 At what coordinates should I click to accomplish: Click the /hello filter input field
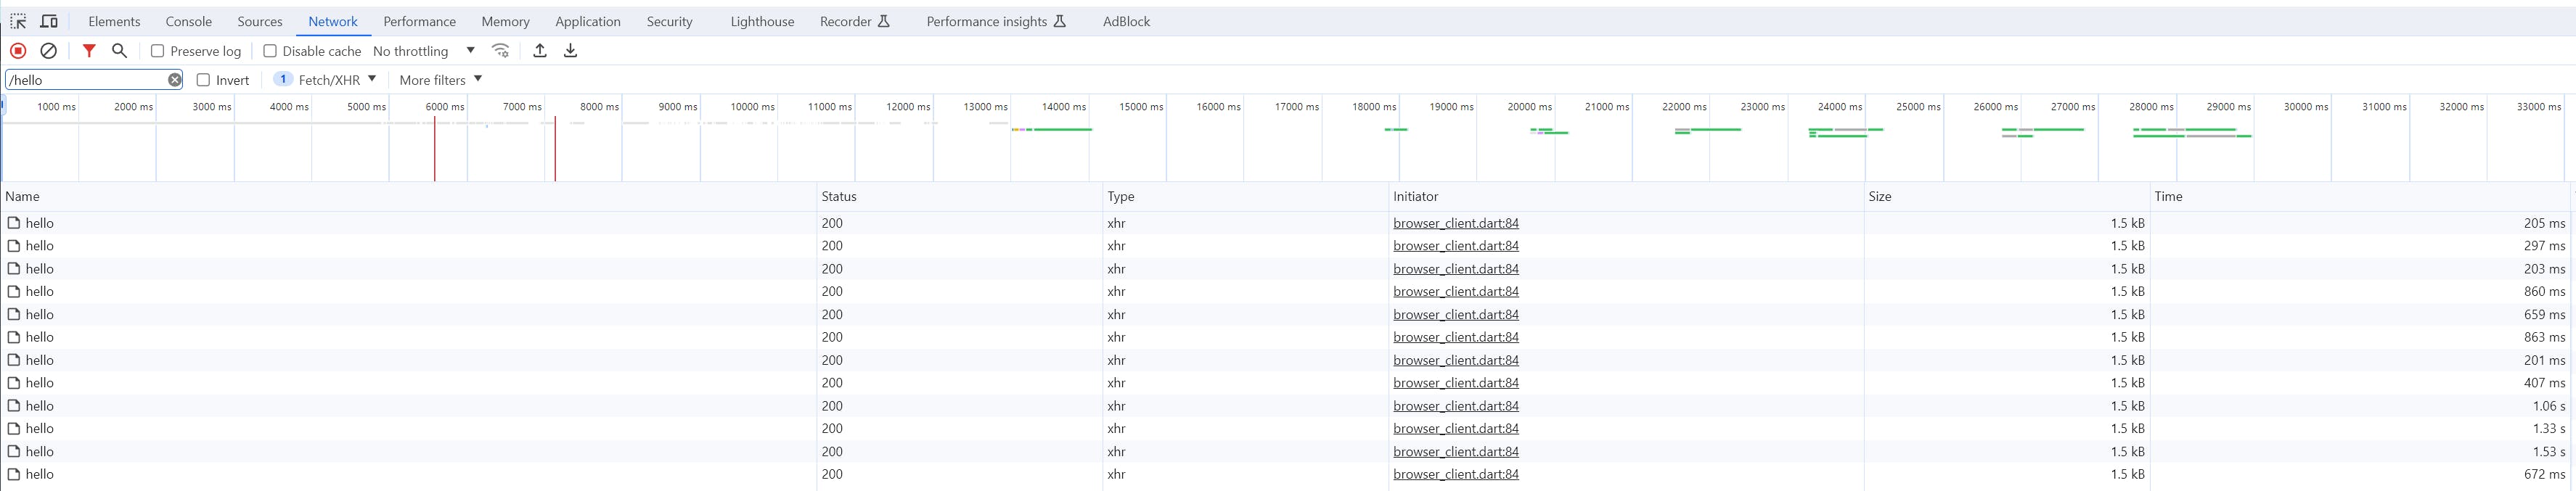click(88, 80)
